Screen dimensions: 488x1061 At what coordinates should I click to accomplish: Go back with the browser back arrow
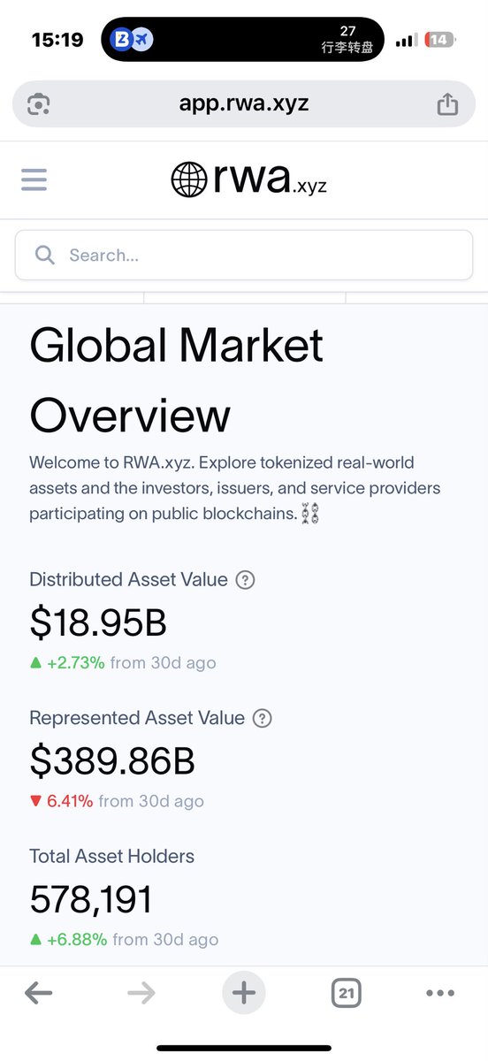click(38, 993)
